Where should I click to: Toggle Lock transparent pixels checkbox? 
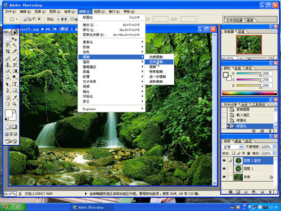(233, 153)
